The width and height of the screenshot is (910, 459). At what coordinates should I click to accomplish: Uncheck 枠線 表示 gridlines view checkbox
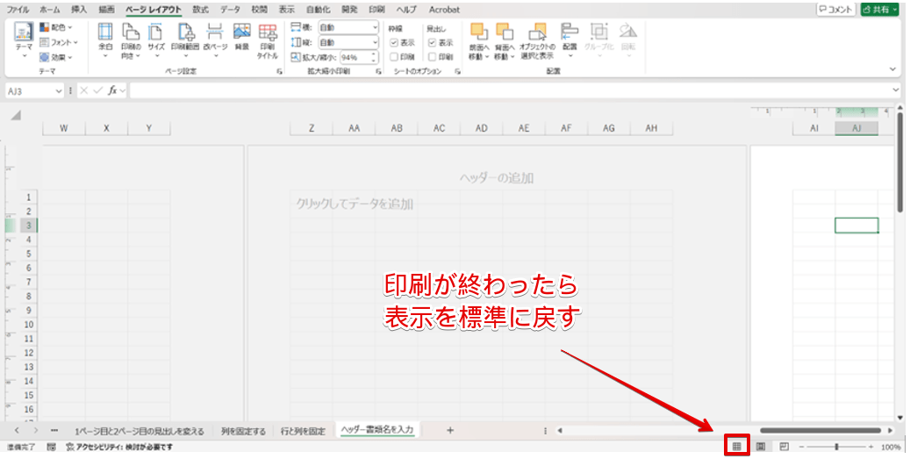[394, 43]
